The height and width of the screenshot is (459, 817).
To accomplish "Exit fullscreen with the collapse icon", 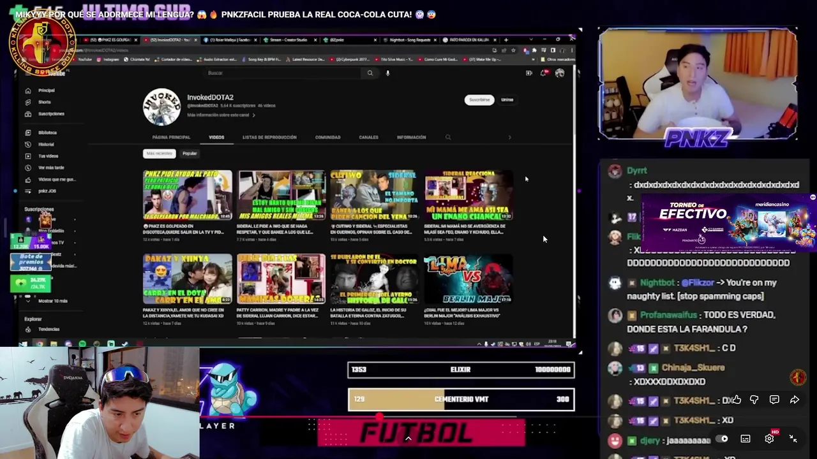I will [793, 439].
